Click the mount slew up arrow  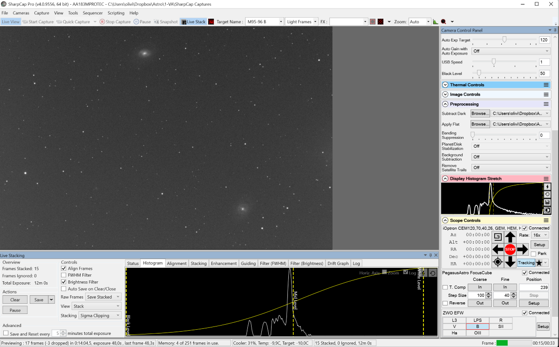(x=510, y=237)
